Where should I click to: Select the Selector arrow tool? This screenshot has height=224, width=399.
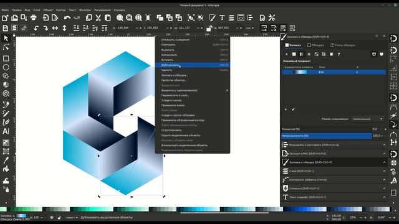[6, 39]
